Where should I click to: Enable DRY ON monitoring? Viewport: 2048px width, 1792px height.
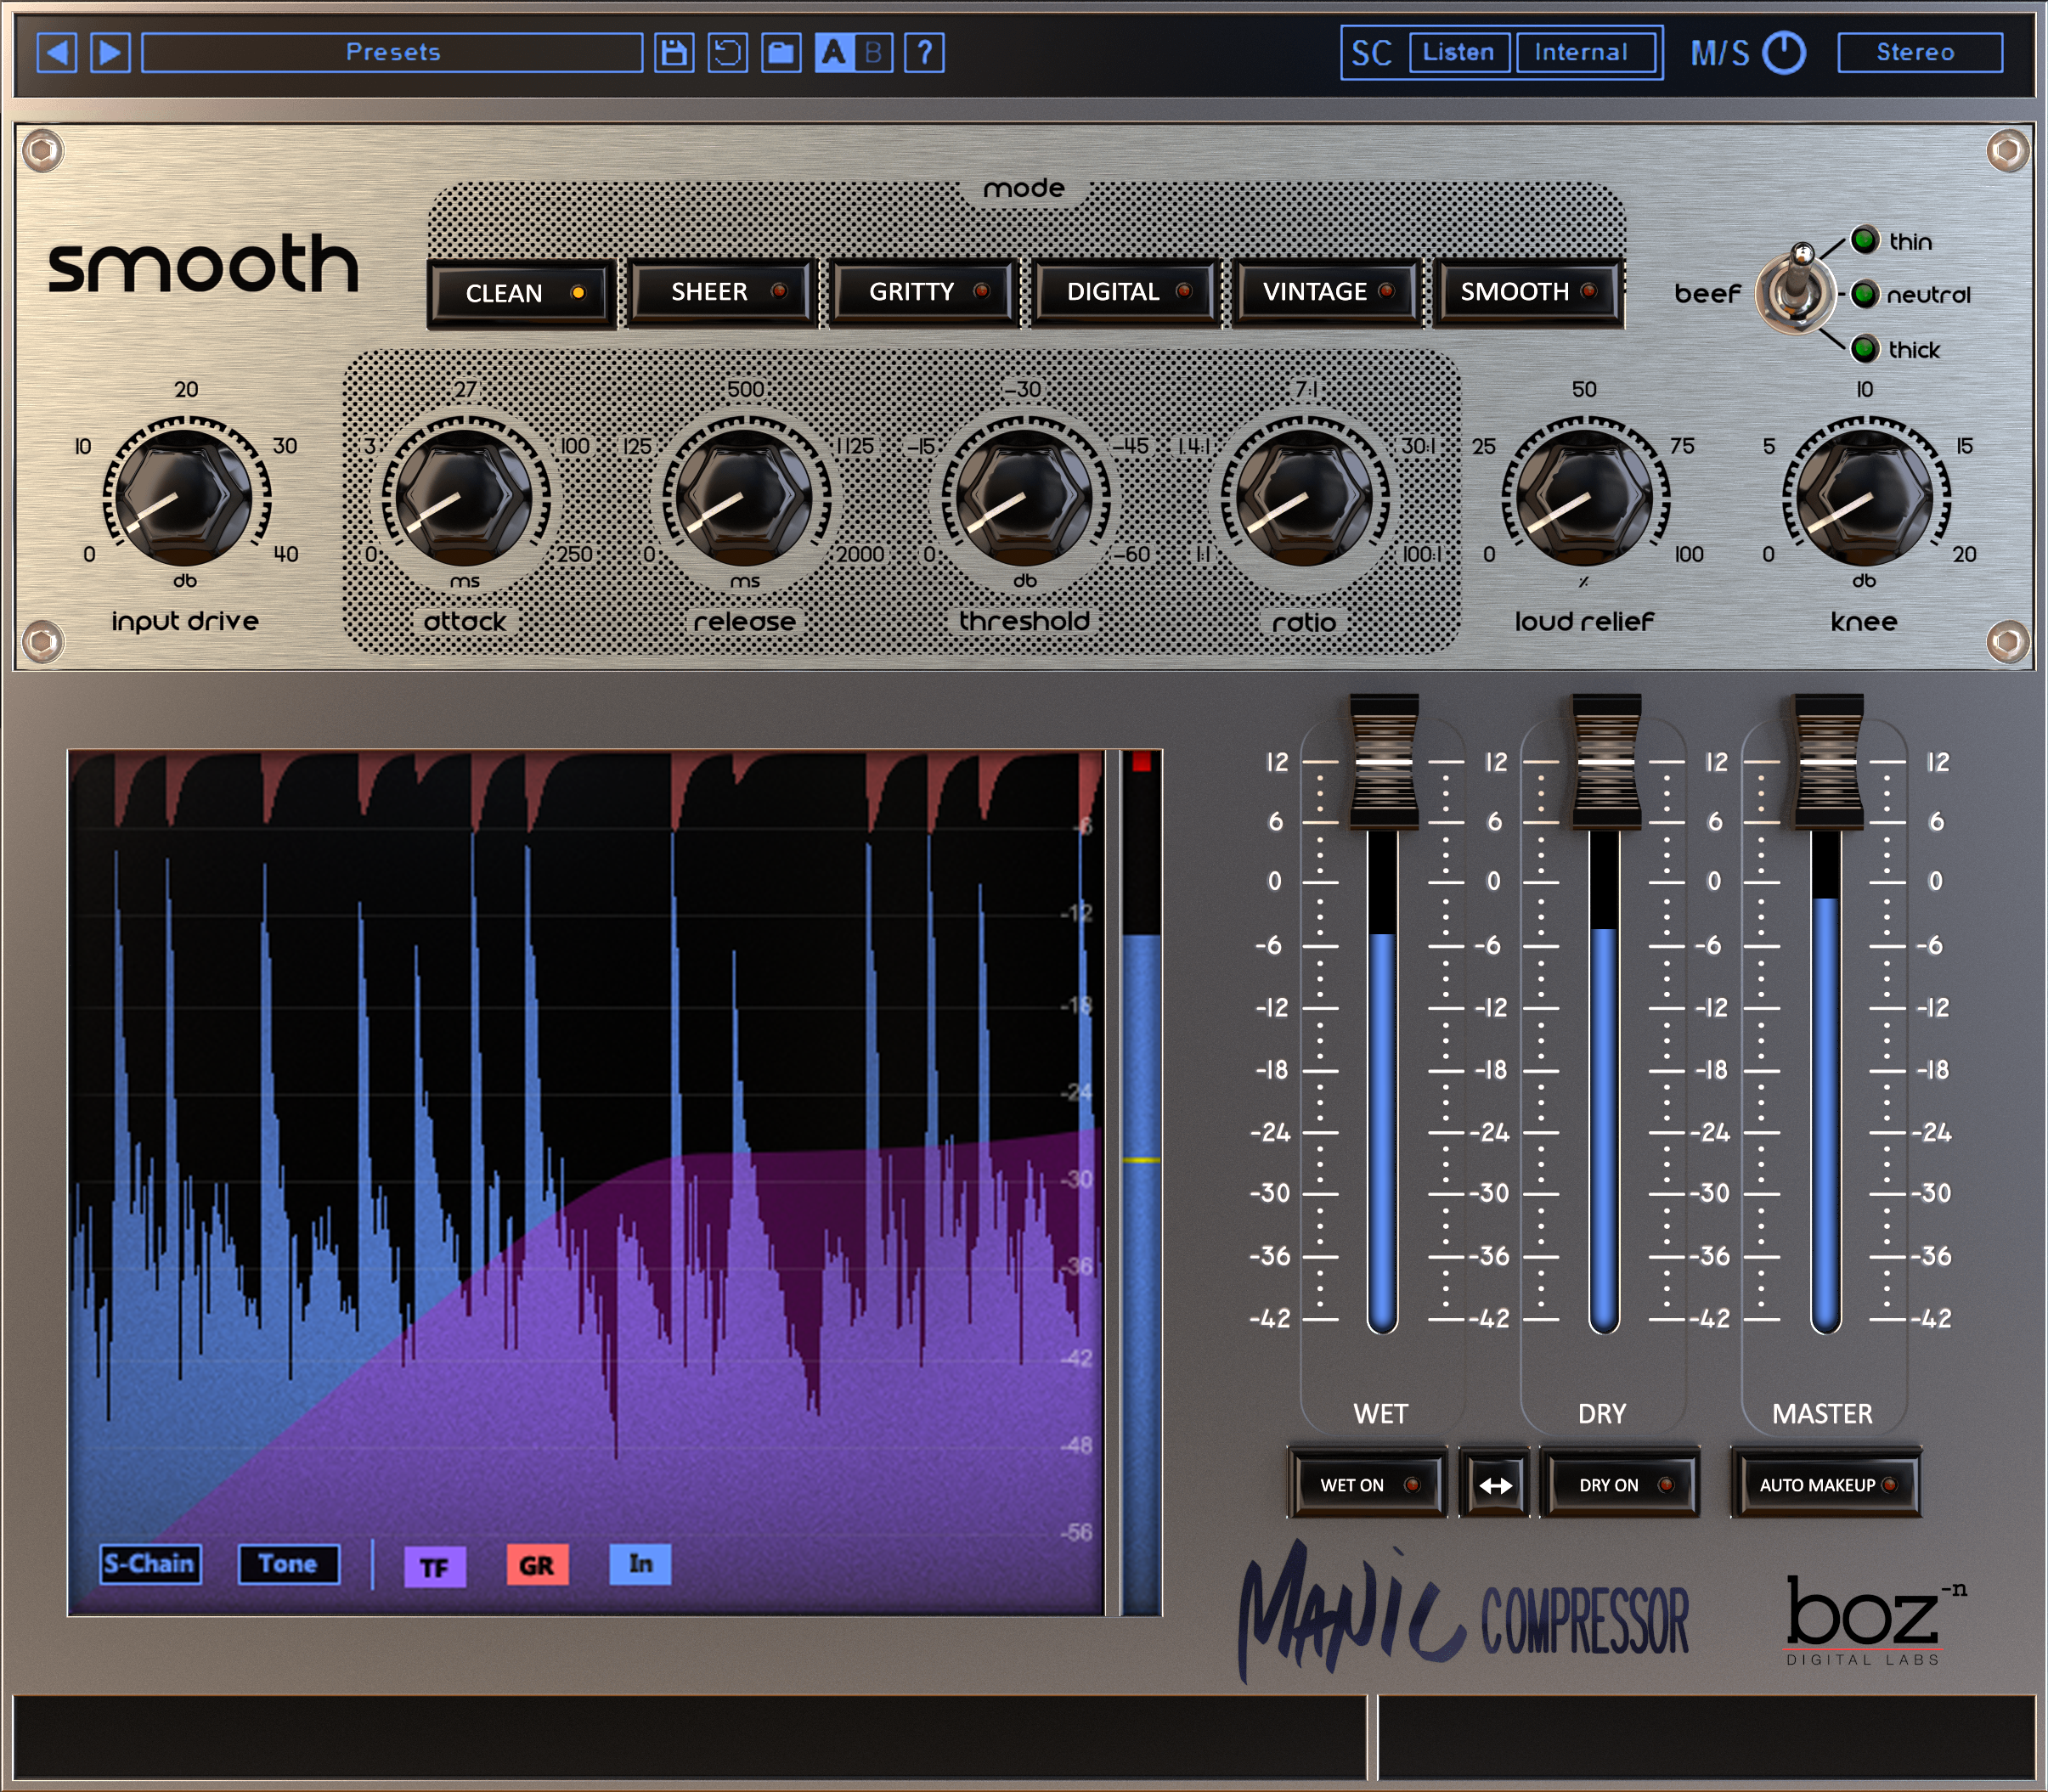pyautogui.click(x=1618, y=1485)
